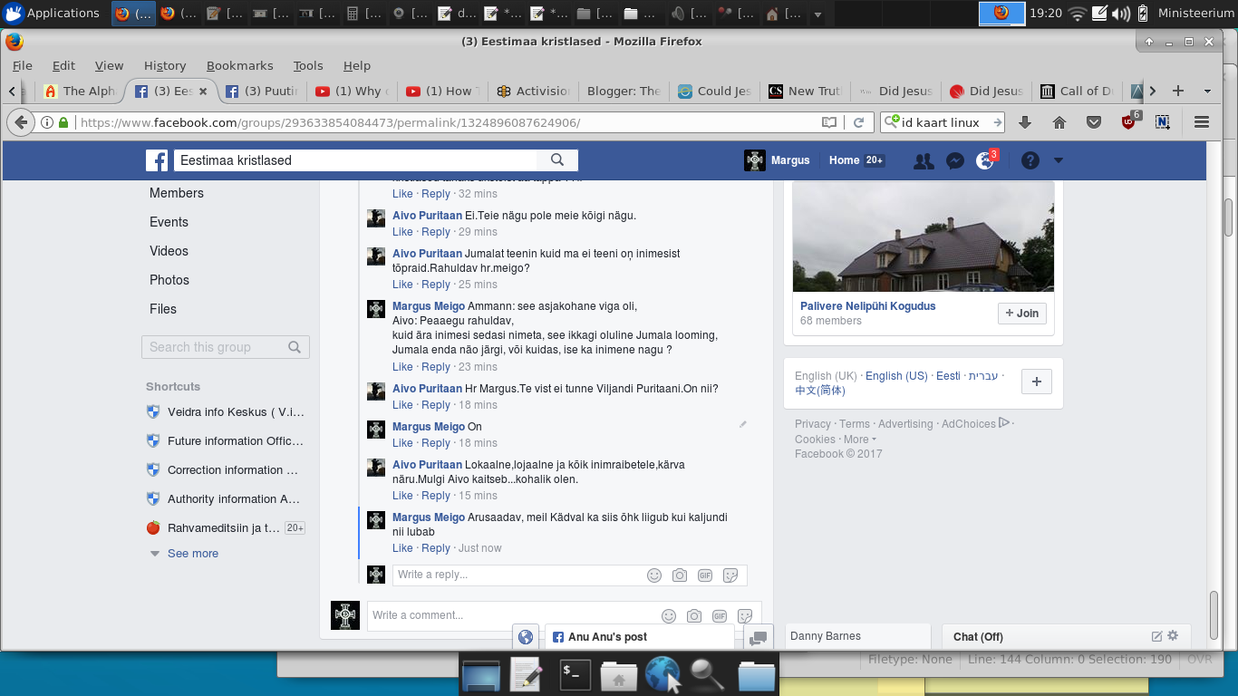The height and width of the screenshot is (696, 1238).
Task: Post sticker icon in reply box
Action: (730, 575)
